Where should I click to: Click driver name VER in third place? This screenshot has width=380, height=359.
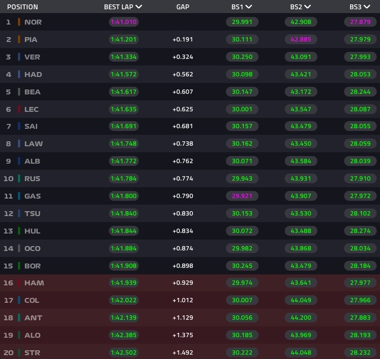tap(32, 57)
